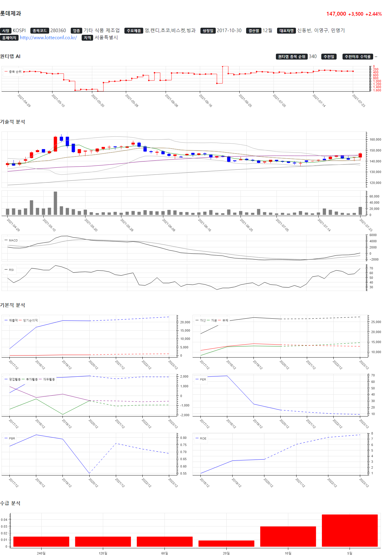Screen dimensions: 382x558
Task: Click the +2.44% change percentage
Action: click(373, 14)
